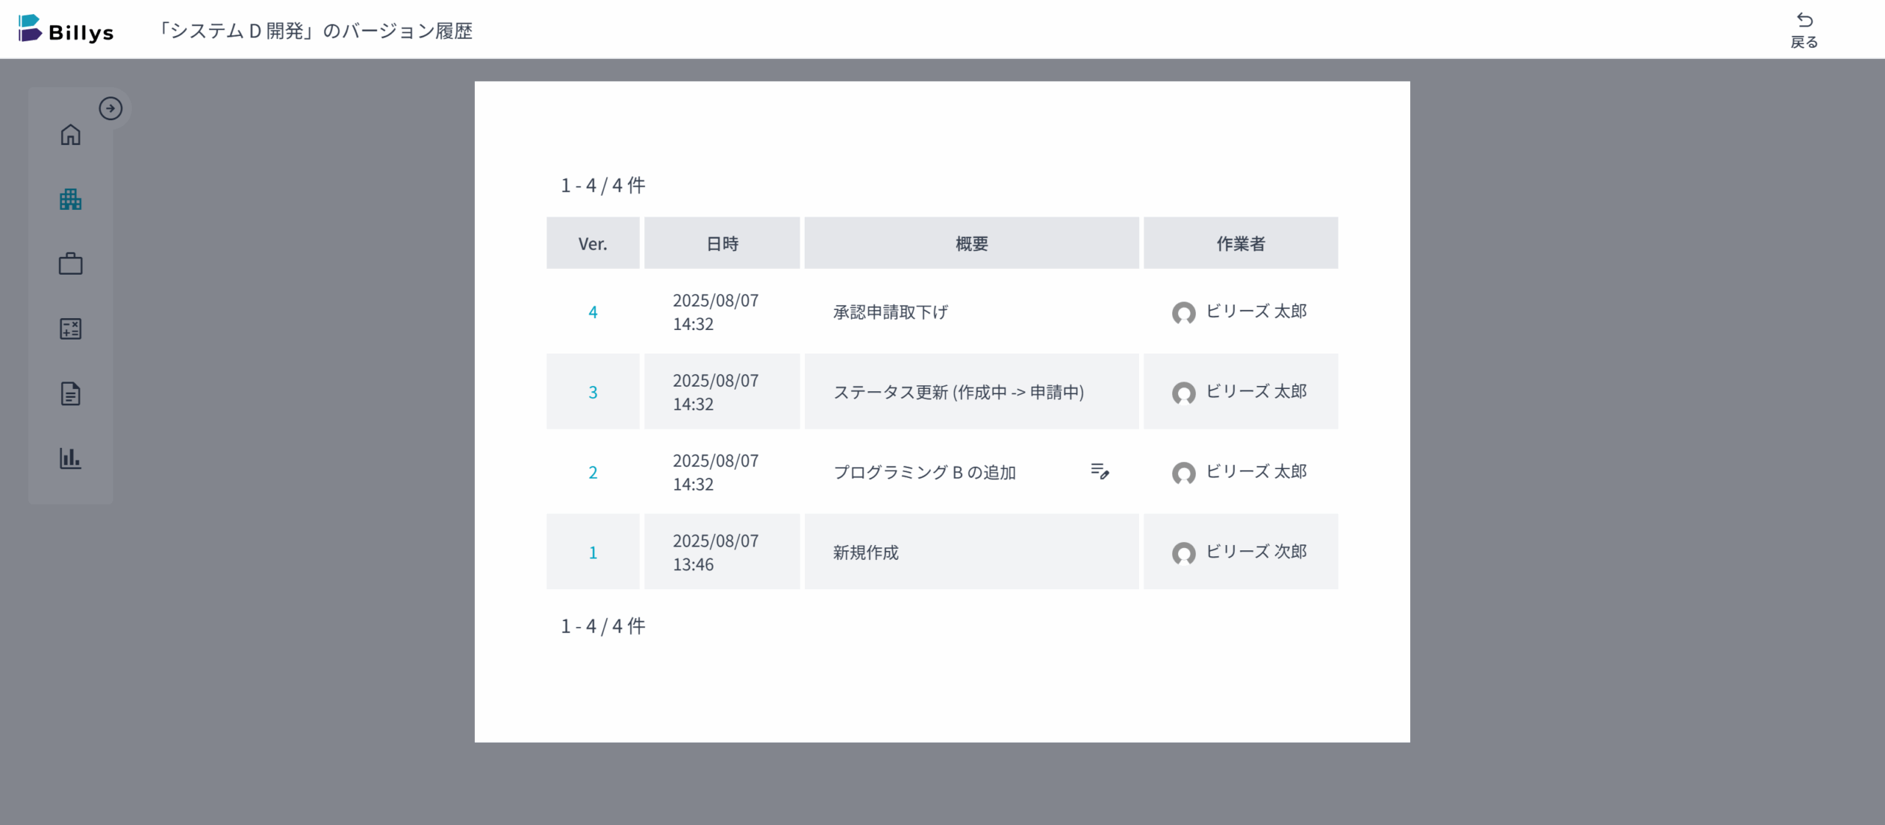Open the document icon in sidebar

(71, 393)
